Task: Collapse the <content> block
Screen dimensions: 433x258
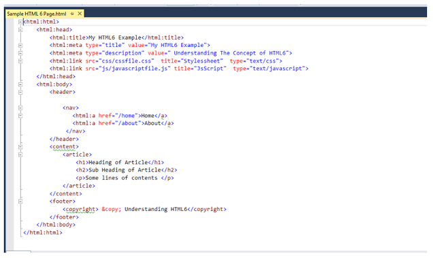Action: point(20,147)
